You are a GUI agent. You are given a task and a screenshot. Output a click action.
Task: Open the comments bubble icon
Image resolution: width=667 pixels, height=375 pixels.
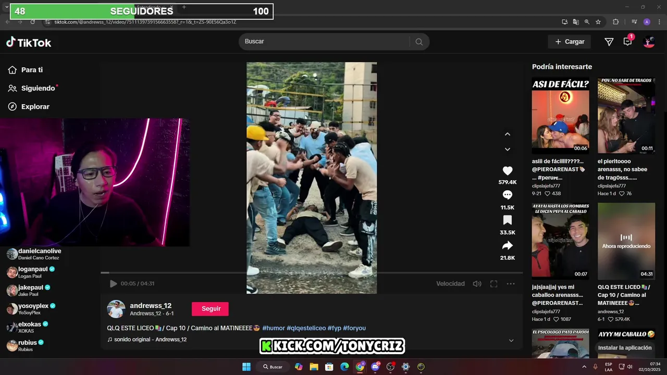pos(508,195)
